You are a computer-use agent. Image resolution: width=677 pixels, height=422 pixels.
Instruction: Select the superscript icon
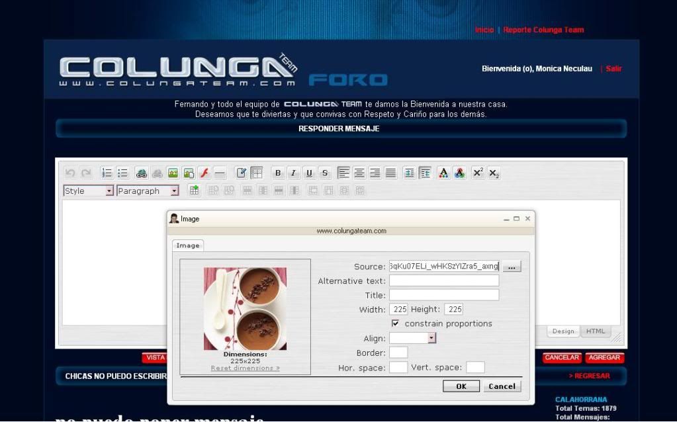pos(478,173)
